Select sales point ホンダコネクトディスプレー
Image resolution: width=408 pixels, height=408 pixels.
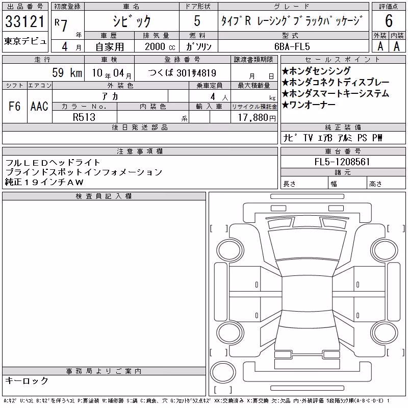(x=336, y=82)
